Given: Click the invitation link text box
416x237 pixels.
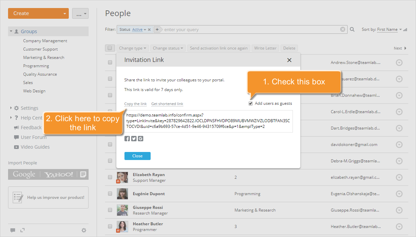Looking at the screenshot, I should point(208,121).
